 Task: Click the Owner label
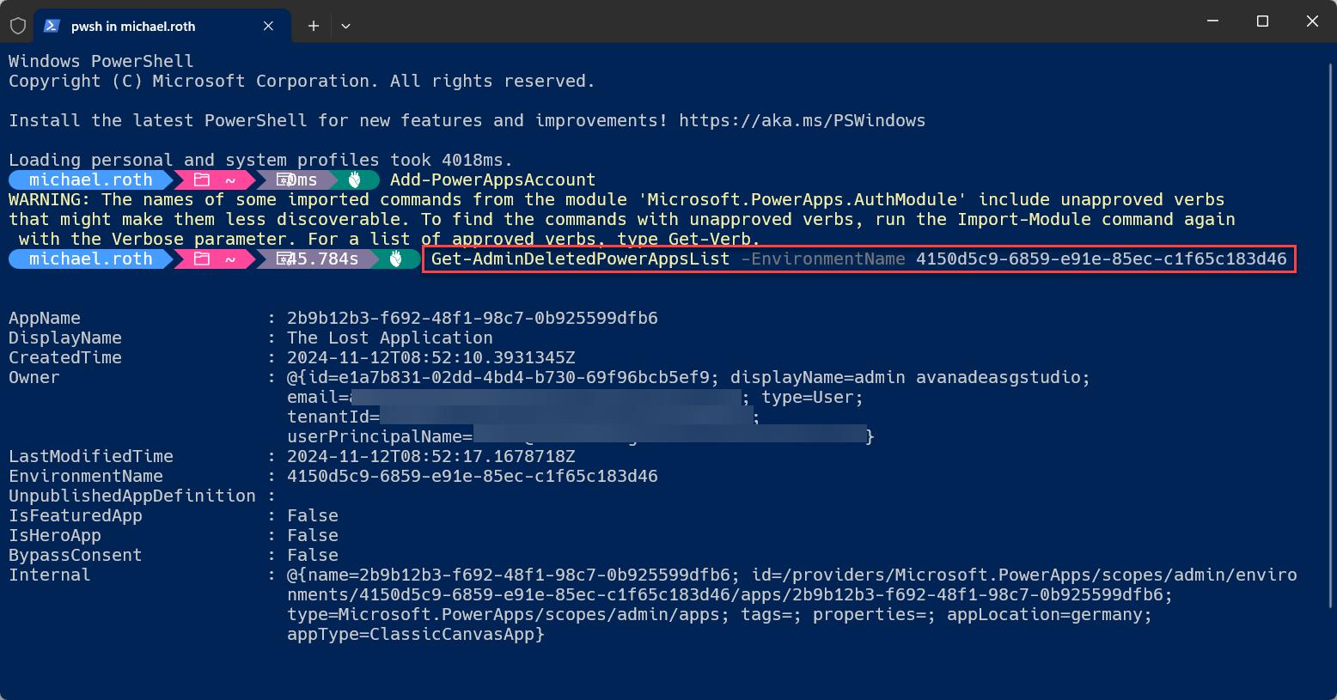coord(34,377)
